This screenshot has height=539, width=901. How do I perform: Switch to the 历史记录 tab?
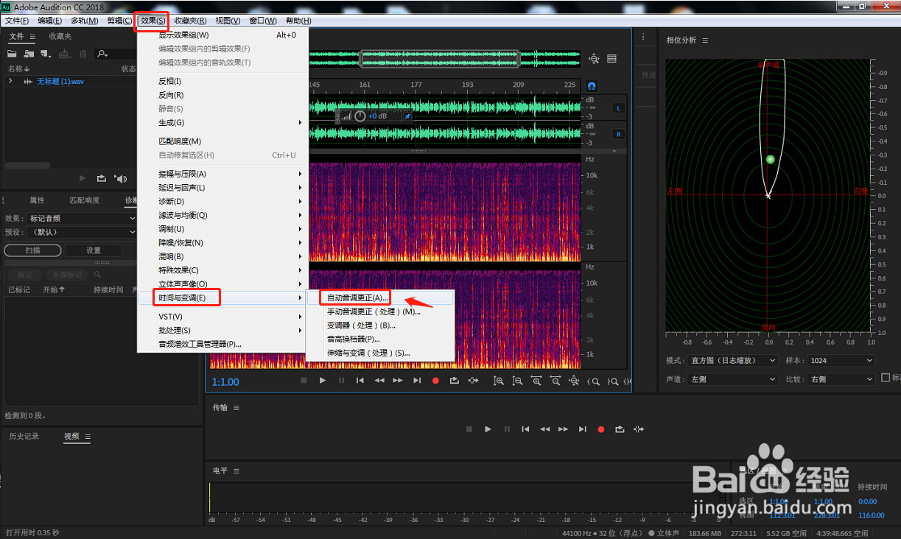(24, 437)
